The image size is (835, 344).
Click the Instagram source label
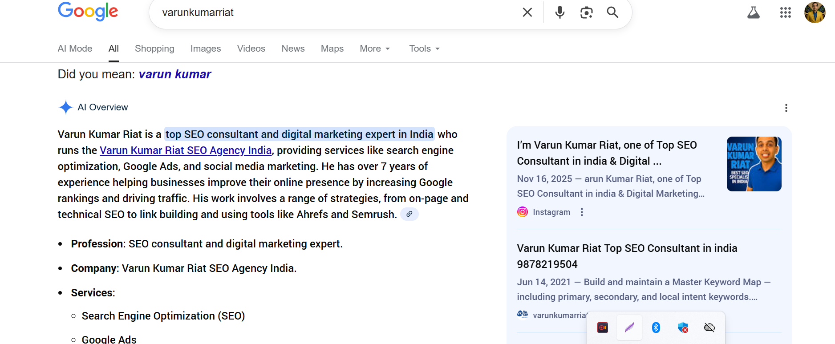click(551, 212)
